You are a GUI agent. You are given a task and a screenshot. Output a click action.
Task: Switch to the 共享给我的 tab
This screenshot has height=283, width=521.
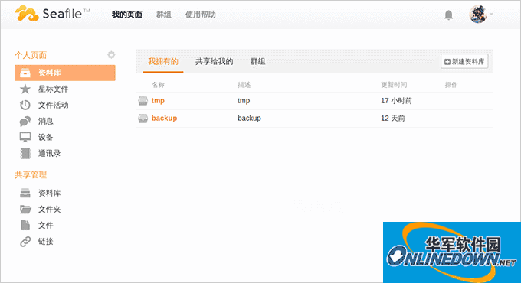point(215,61)
